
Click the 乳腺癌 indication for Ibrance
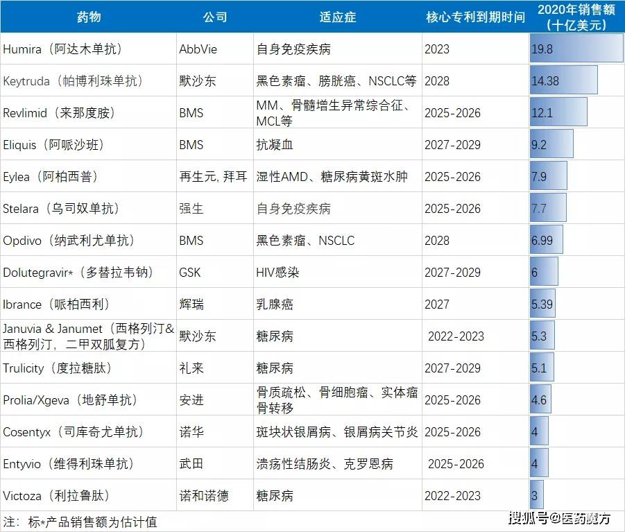pyautogui.click(x=271, y=304)
